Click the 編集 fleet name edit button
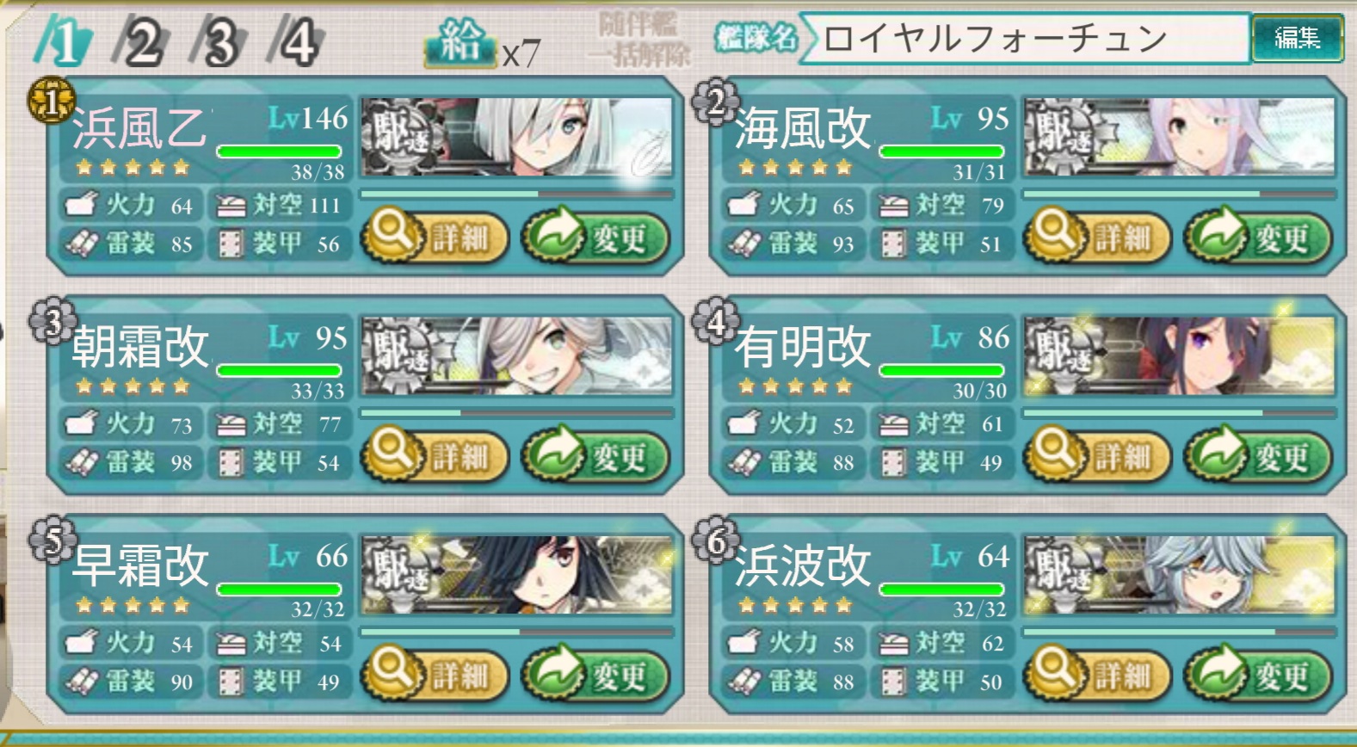The image size is (1357, 747). coord(1297,38)
